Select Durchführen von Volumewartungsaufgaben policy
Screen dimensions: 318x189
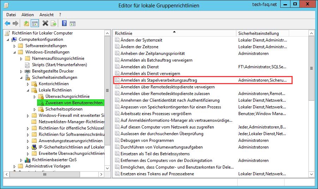(x=161, y=147)
